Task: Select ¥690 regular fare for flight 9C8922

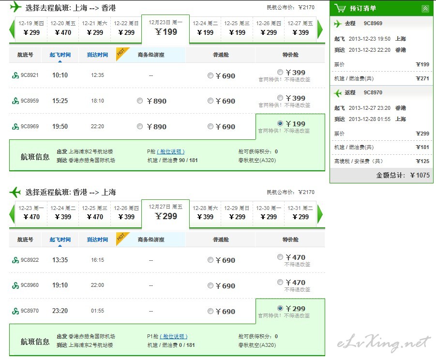Action: pyautogui.click(x=210, y=260)
